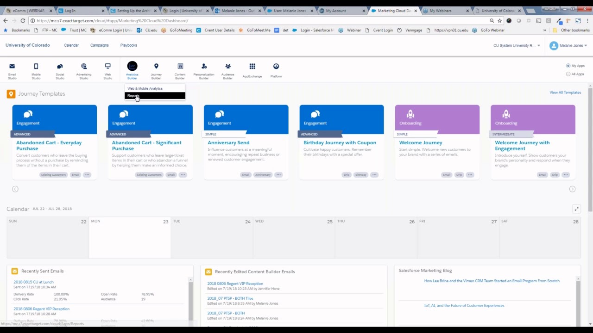Viewport: 593px width, 333px height.
Task: Open the Abandoned Cart - Everyday Purchase template
Action: pos(55,142)
